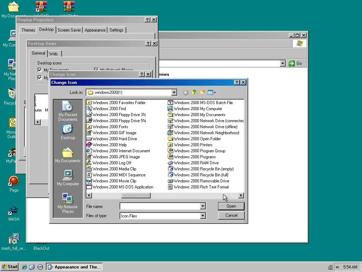362x272 pixels.
Task: Click the Help question mark in Change Icon
Action: point(237,82)
